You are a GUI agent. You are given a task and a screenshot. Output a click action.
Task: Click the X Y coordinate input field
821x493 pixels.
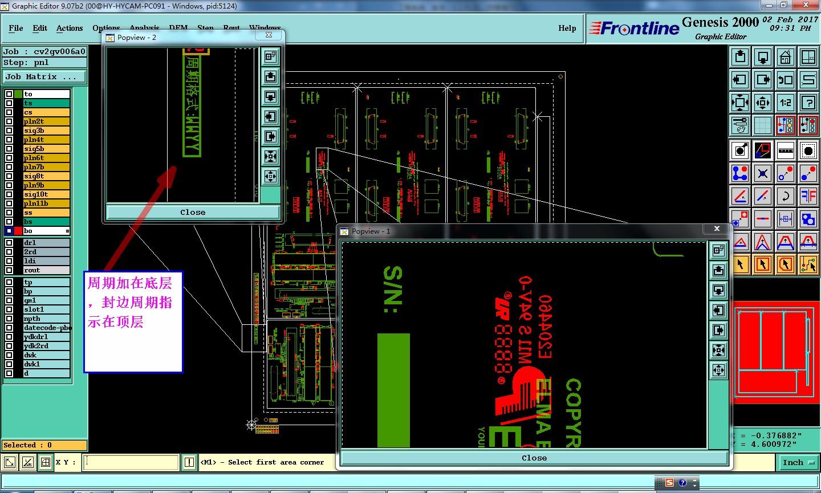[x=131, y=462]
